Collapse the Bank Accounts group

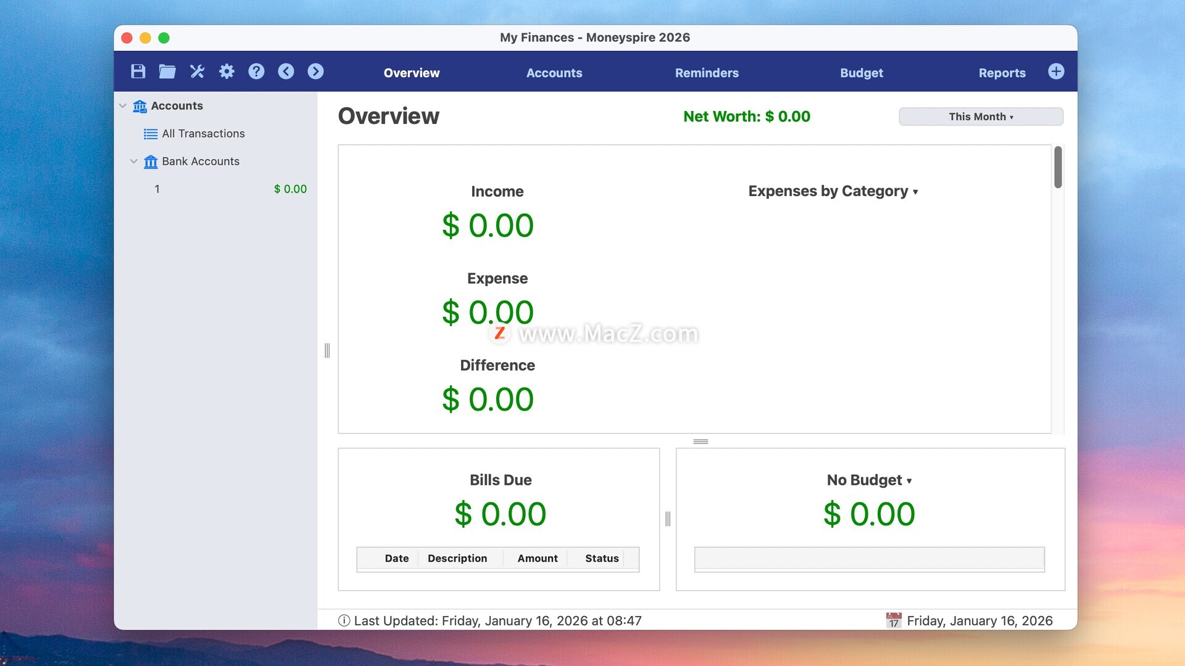[134, 162]
